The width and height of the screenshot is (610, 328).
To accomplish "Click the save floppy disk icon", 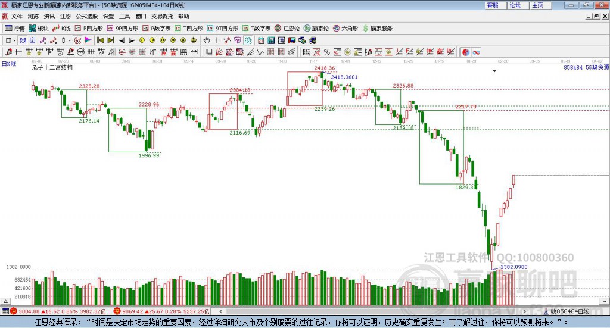I will pyautogui.click(x=292, y=40).
